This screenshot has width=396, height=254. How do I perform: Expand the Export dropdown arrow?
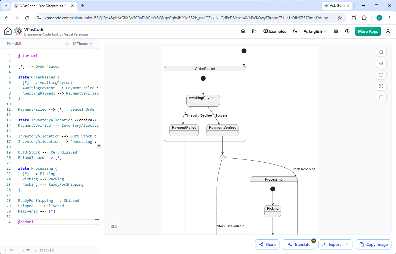(x=347, y=244)
